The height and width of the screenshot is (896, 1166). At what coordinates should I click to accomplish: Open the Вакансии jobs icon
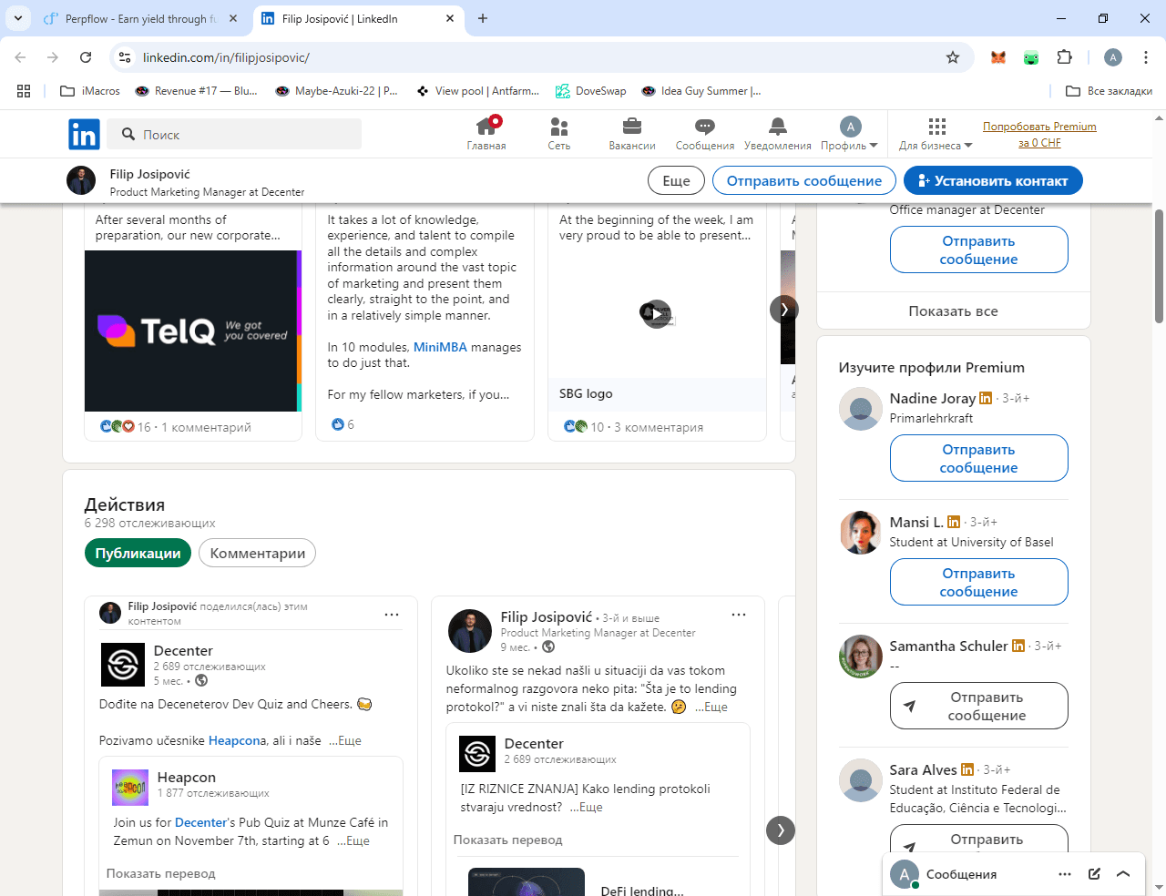tap(632, 134)
